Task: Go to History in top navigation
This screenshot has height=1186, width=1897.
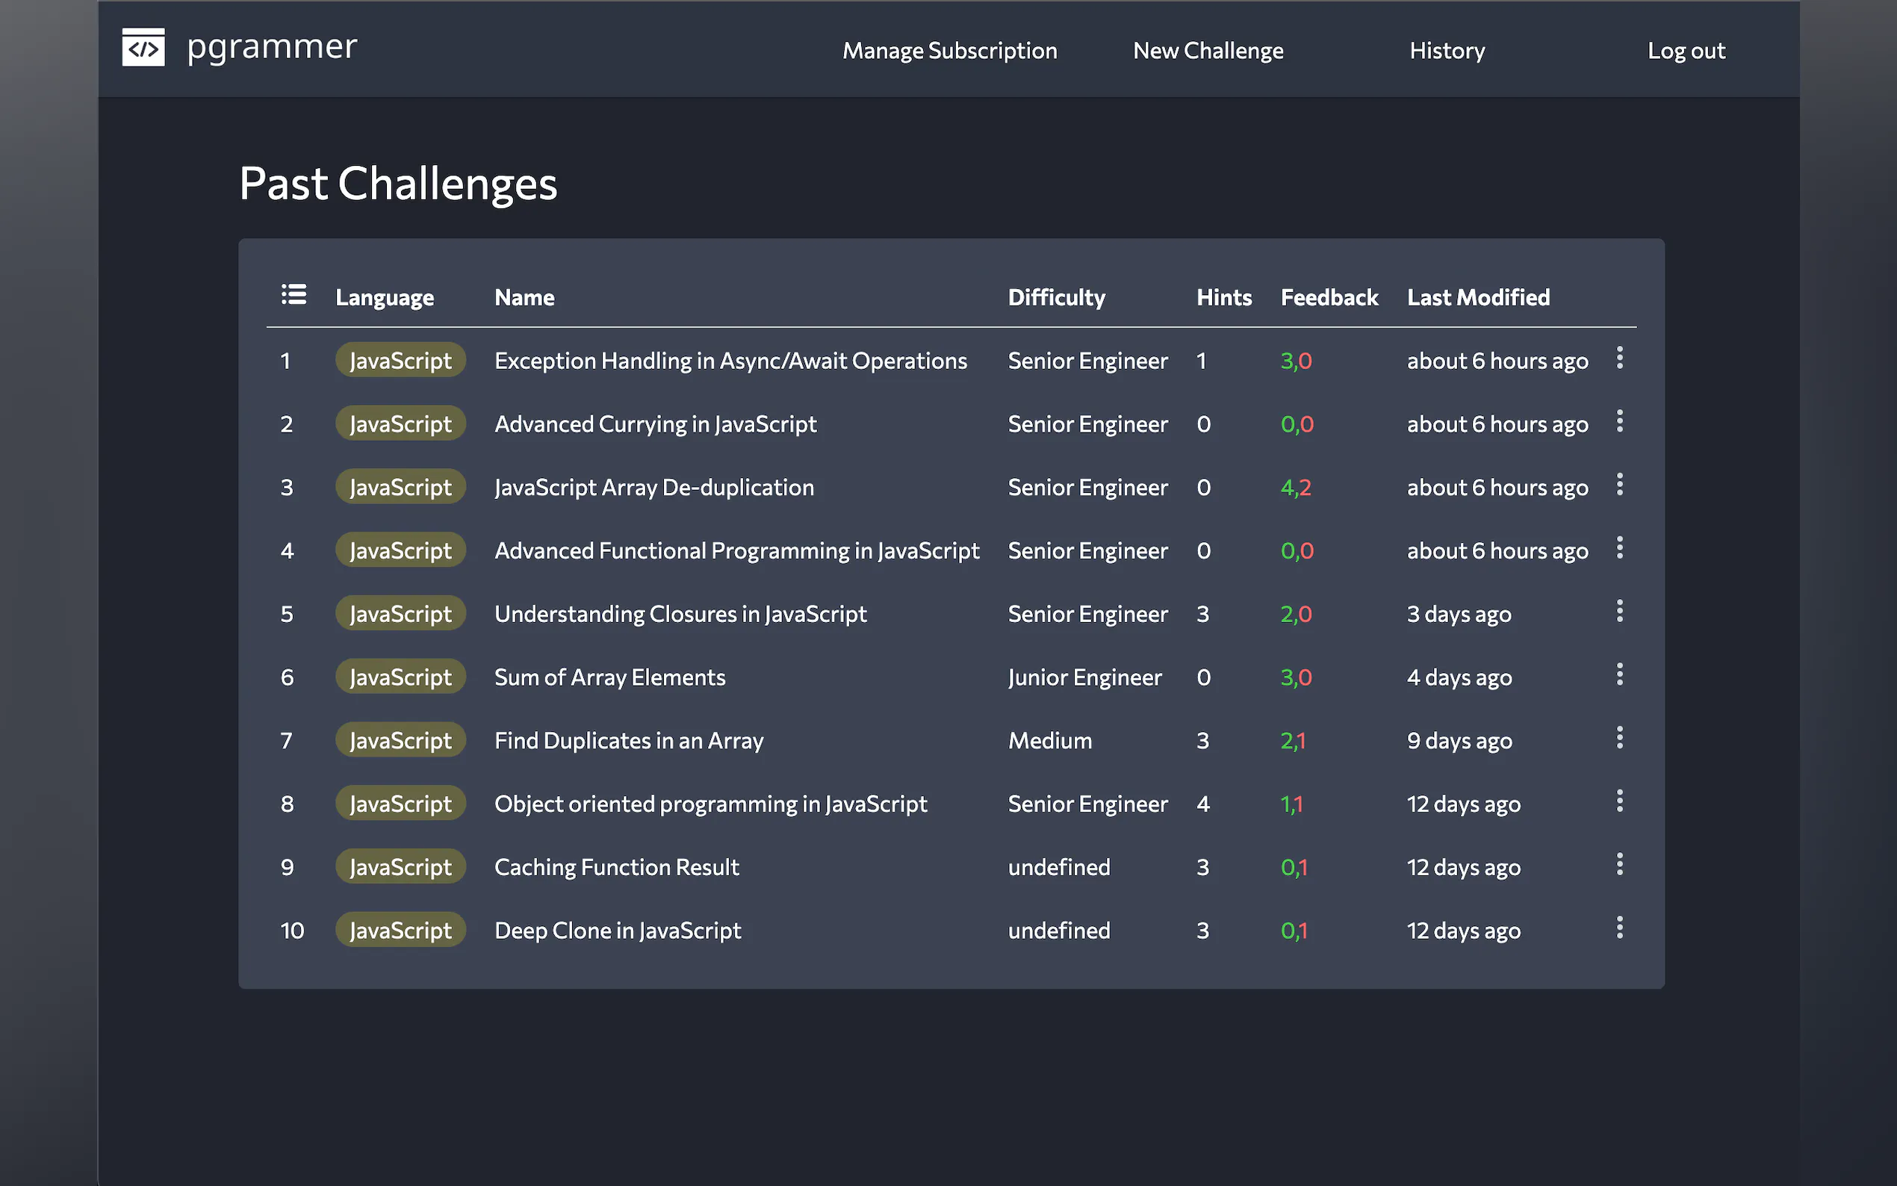Action: point(1447,51)
